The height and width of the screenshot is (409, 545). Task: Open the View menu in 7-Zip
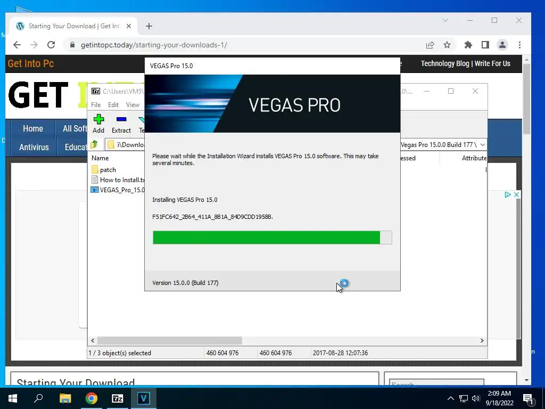coord(133,105)
